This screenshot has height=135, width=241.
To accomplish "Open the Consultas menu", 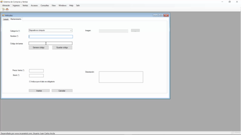I will (44, 6).
